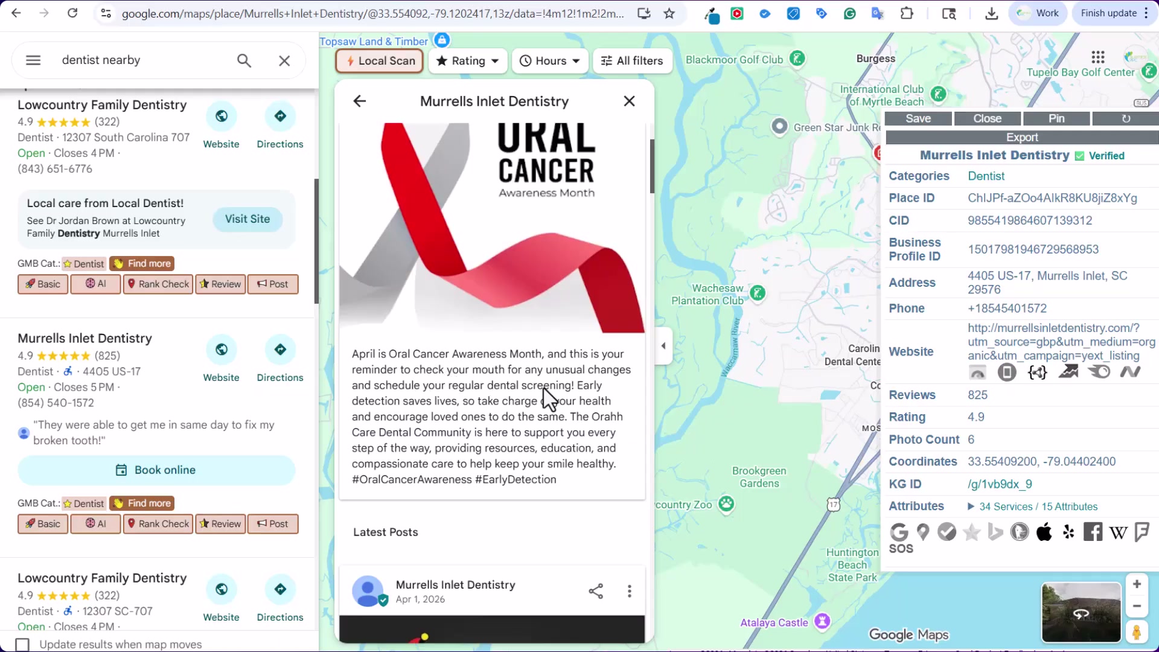Screen dimensions: 1159x652
Task: Clear the 'dentist nearby' search
Action: (x=284, y=60)
